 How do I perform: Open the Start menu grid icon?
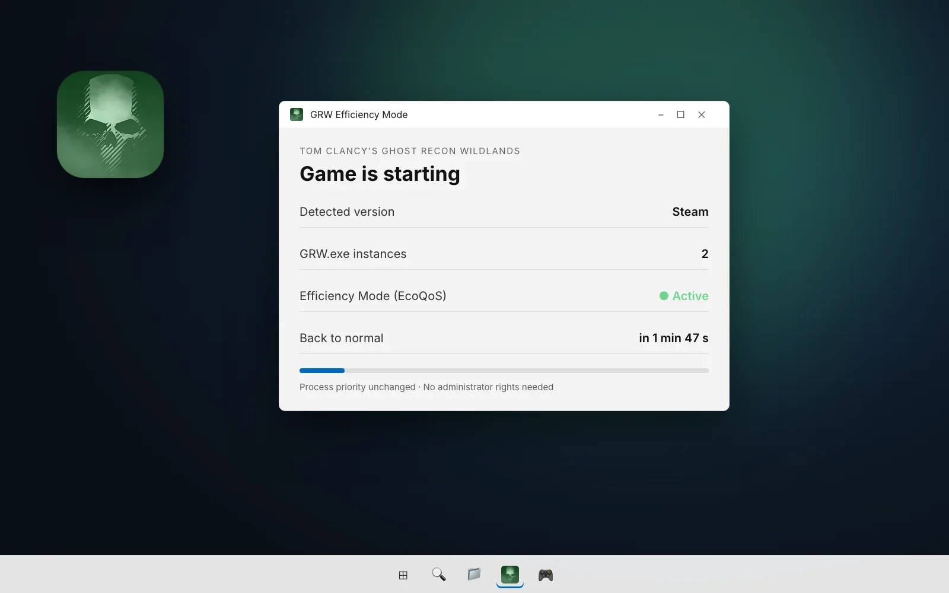(403, 575)
